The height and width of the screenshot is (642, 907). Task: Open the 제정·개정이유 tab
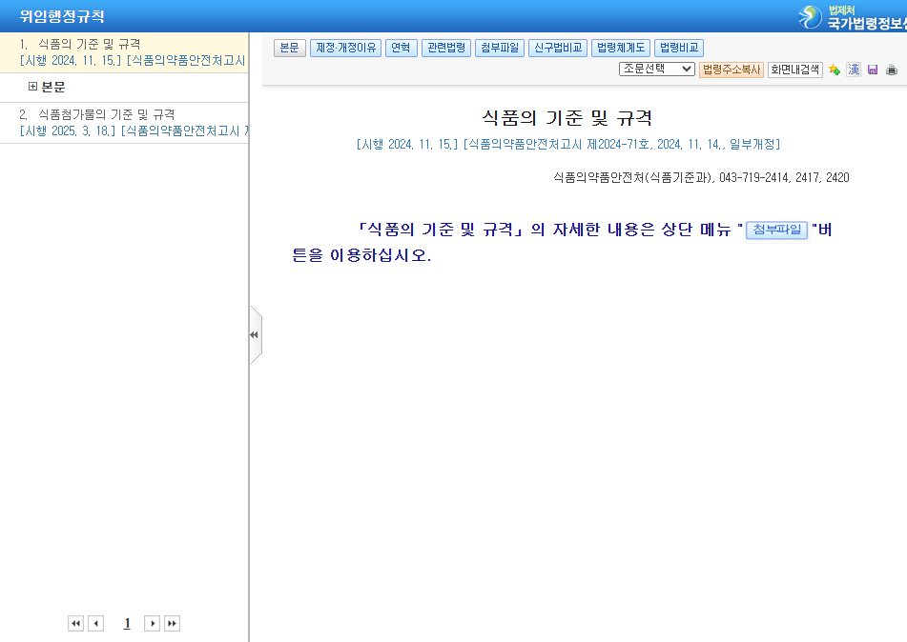pos(345,48)
